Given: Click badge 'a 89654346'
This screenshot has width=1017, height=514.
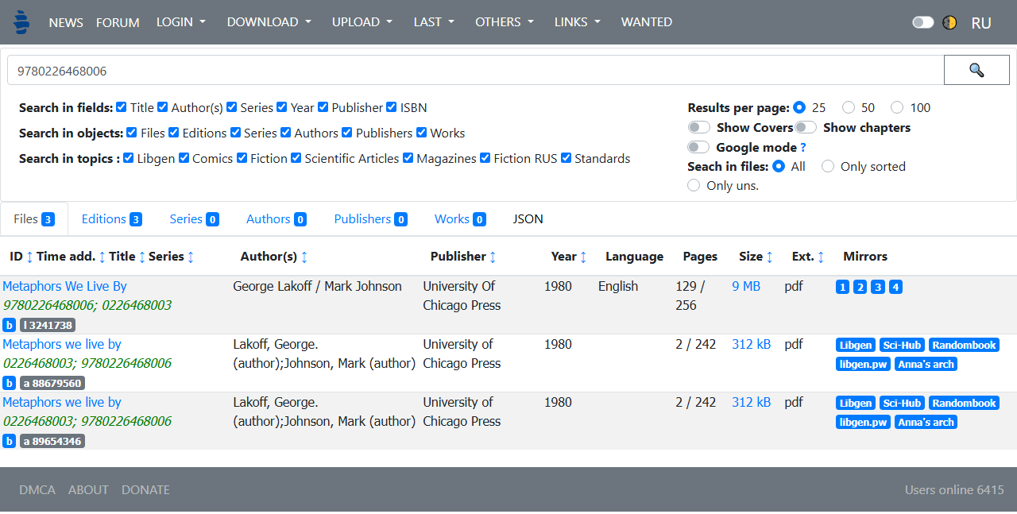Looking at the screenshot, I should click(x=52, y=441).
